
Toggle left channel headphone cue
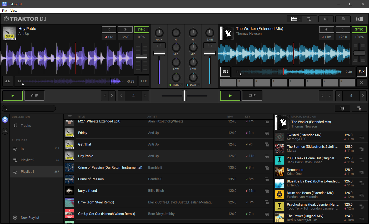(159, 45)
